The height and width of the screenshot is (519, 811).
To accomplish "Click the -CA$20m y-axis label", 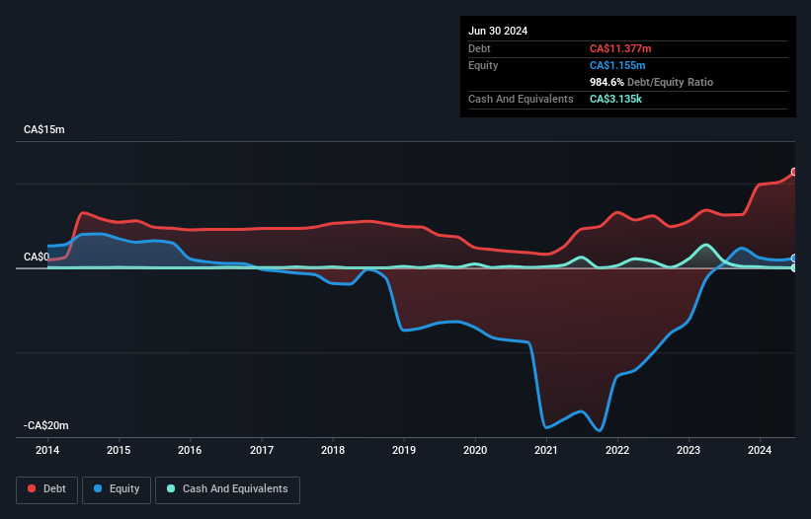I will (46, 425).
